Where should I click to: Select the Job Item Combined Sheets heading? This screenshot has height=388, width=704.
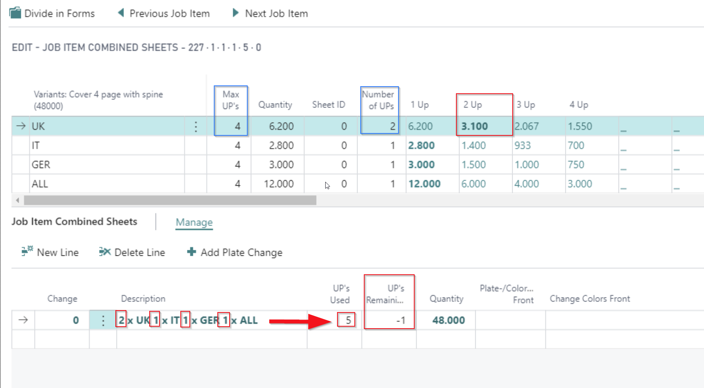pyautogui.click(x=74, y=222)
